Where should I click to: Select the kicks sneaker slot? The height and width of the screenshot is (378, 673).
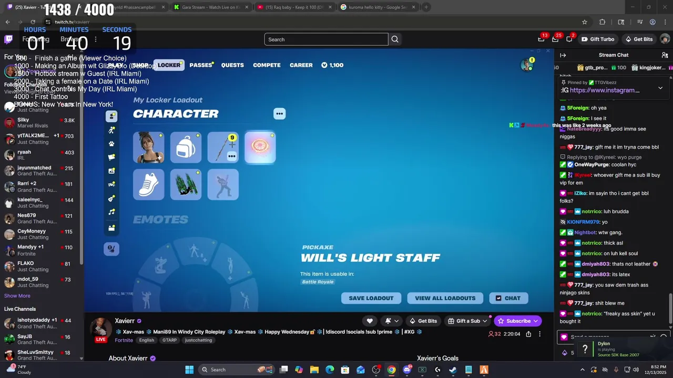[x=148, y=184]
